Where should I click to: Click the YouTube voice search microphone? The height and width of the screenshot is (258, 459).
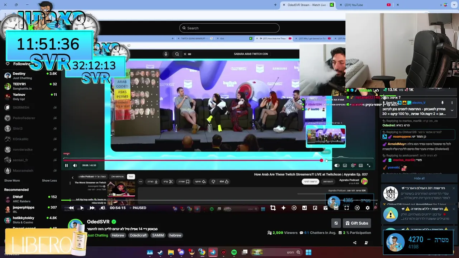(166, 54)
